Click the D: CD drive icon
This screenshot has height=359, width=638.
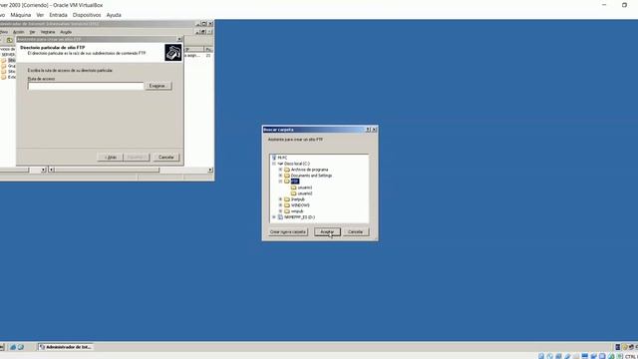click(x=280, y=217)
